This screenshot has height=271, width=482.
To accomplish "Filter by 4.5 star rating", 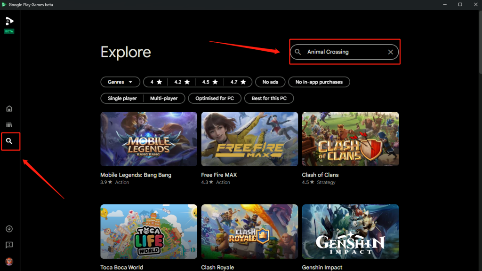I will [x=210, y=82].
